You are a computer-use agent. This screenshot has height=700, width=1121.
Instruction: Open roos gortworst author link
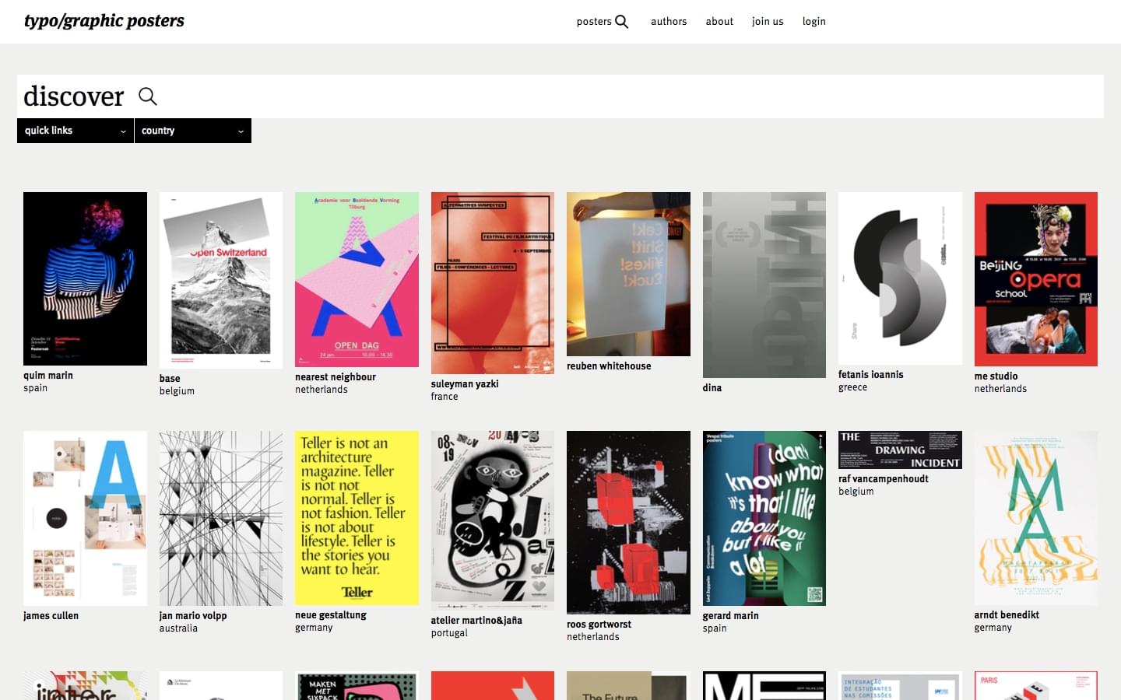(x=599, y=625)
